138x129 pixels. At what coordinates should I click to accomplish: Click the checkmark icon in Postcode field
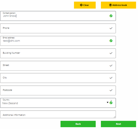(111, 90)
